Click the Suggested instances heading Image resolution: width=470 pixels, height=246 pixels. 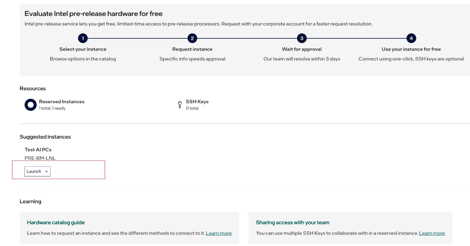(x=45, y=137)
